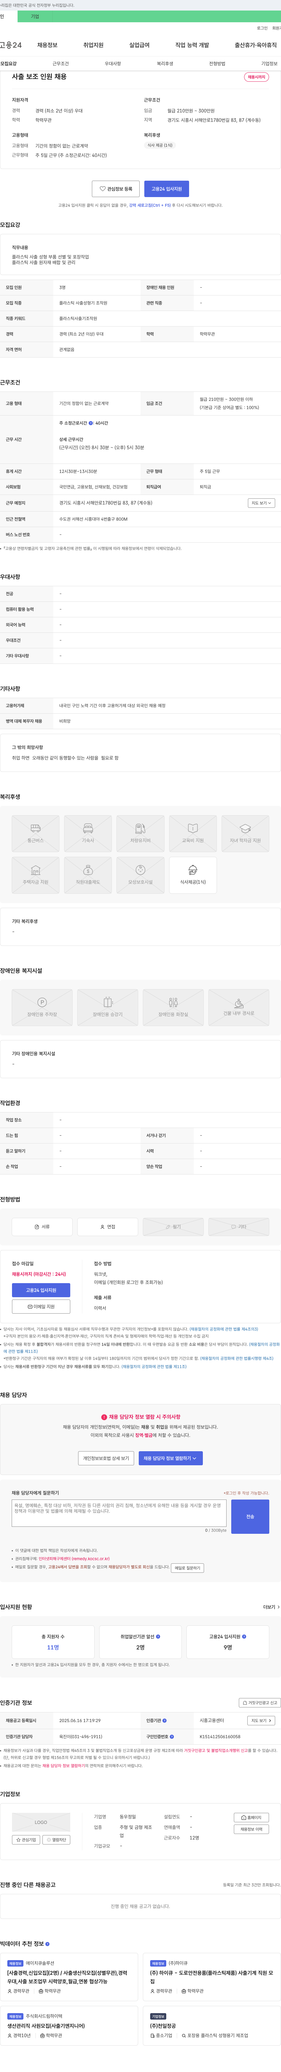Open the 취업지원 menu
The width and height of the screenshot is (281, 2072).
click(93, 45)
